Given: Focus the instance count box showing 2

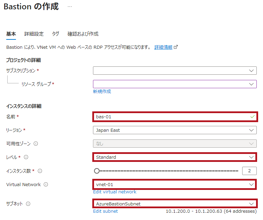Looking at the screenshot, I should click(x=249, y=171).
